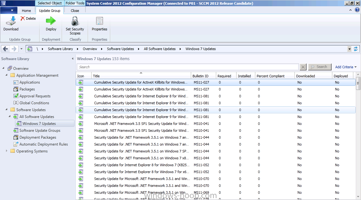Select the .NET Framework 3.5.1 MS11-069 row

pyautogui.click(x=216, y=192)
